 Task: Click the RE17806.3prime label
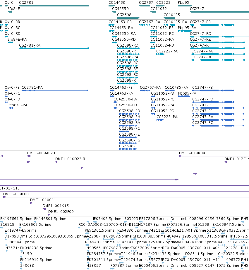[154, 219]
